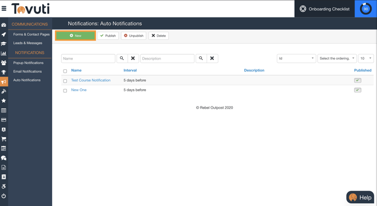Check the New One row checkbox
The image size is (377, 206).
pyautogui.click(x=65, y=91)
